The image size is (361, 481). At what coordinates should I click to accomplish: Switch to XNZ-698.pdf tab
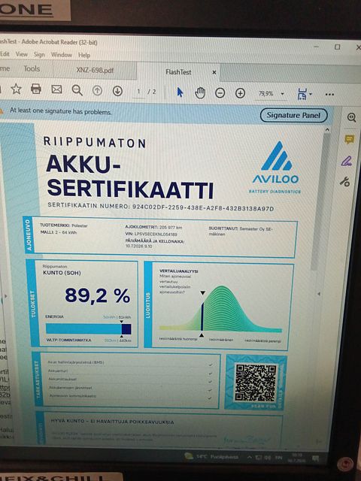(95, 70)
